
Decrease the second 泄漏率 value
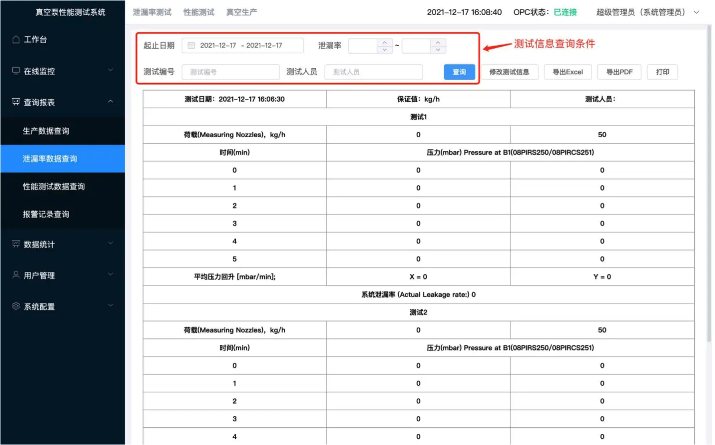point(438,50)
